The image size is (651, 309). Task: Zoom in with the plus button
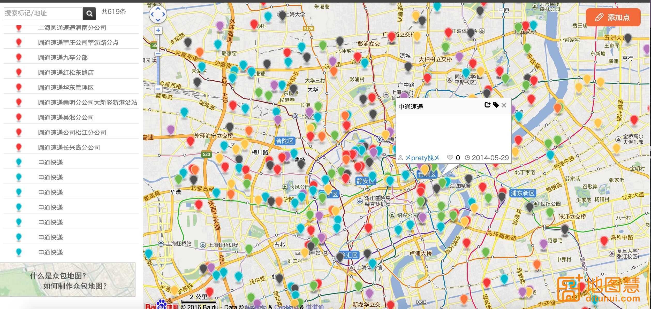[x=158, y=30]
